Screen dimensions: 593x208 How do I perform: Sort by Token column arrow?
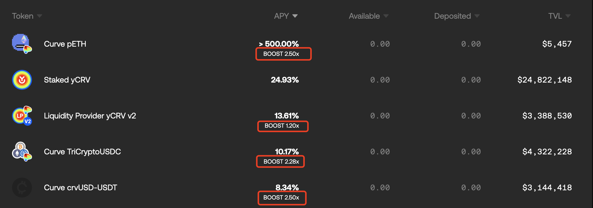(x=39, y=16)
